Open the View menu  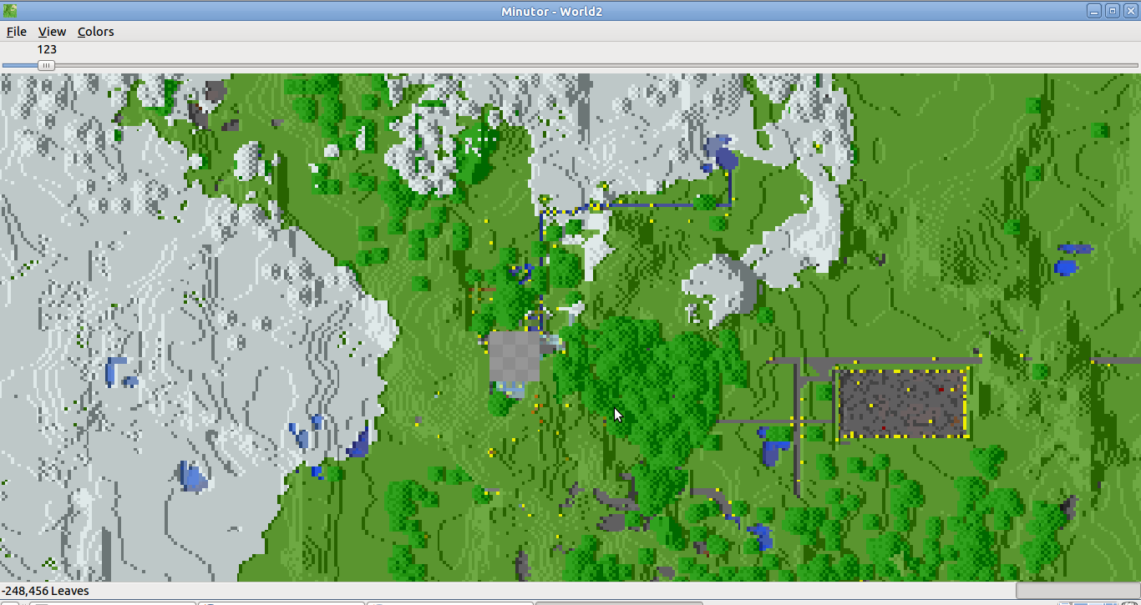pos(52,32)
